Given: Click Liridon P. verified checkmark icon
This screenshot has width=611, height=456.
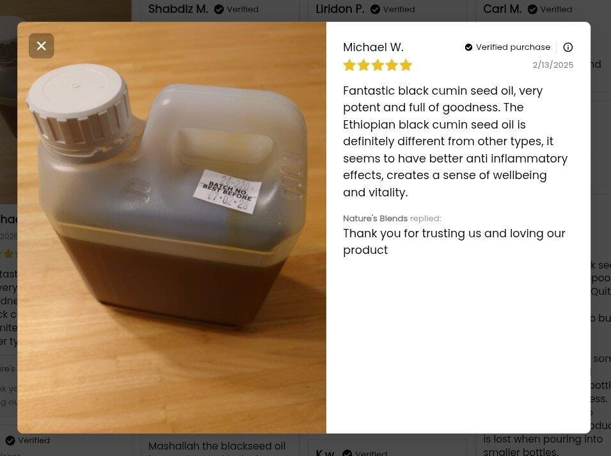Looking at the screenshot, I should pyautogui.click(x=376, y=10).
